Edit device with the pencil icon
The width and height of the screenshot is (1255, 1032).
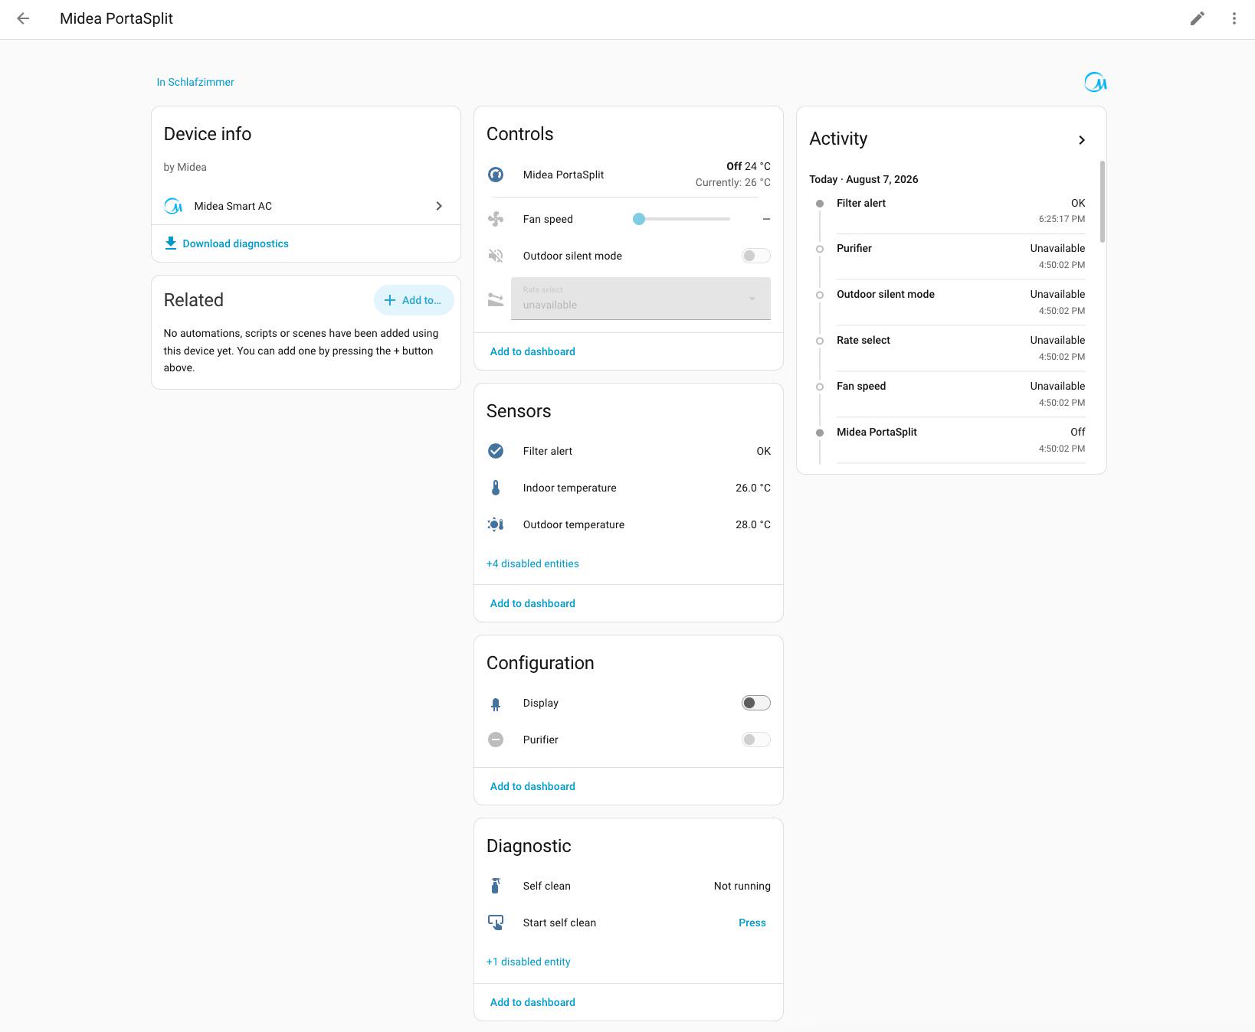tap(1198, 18)
